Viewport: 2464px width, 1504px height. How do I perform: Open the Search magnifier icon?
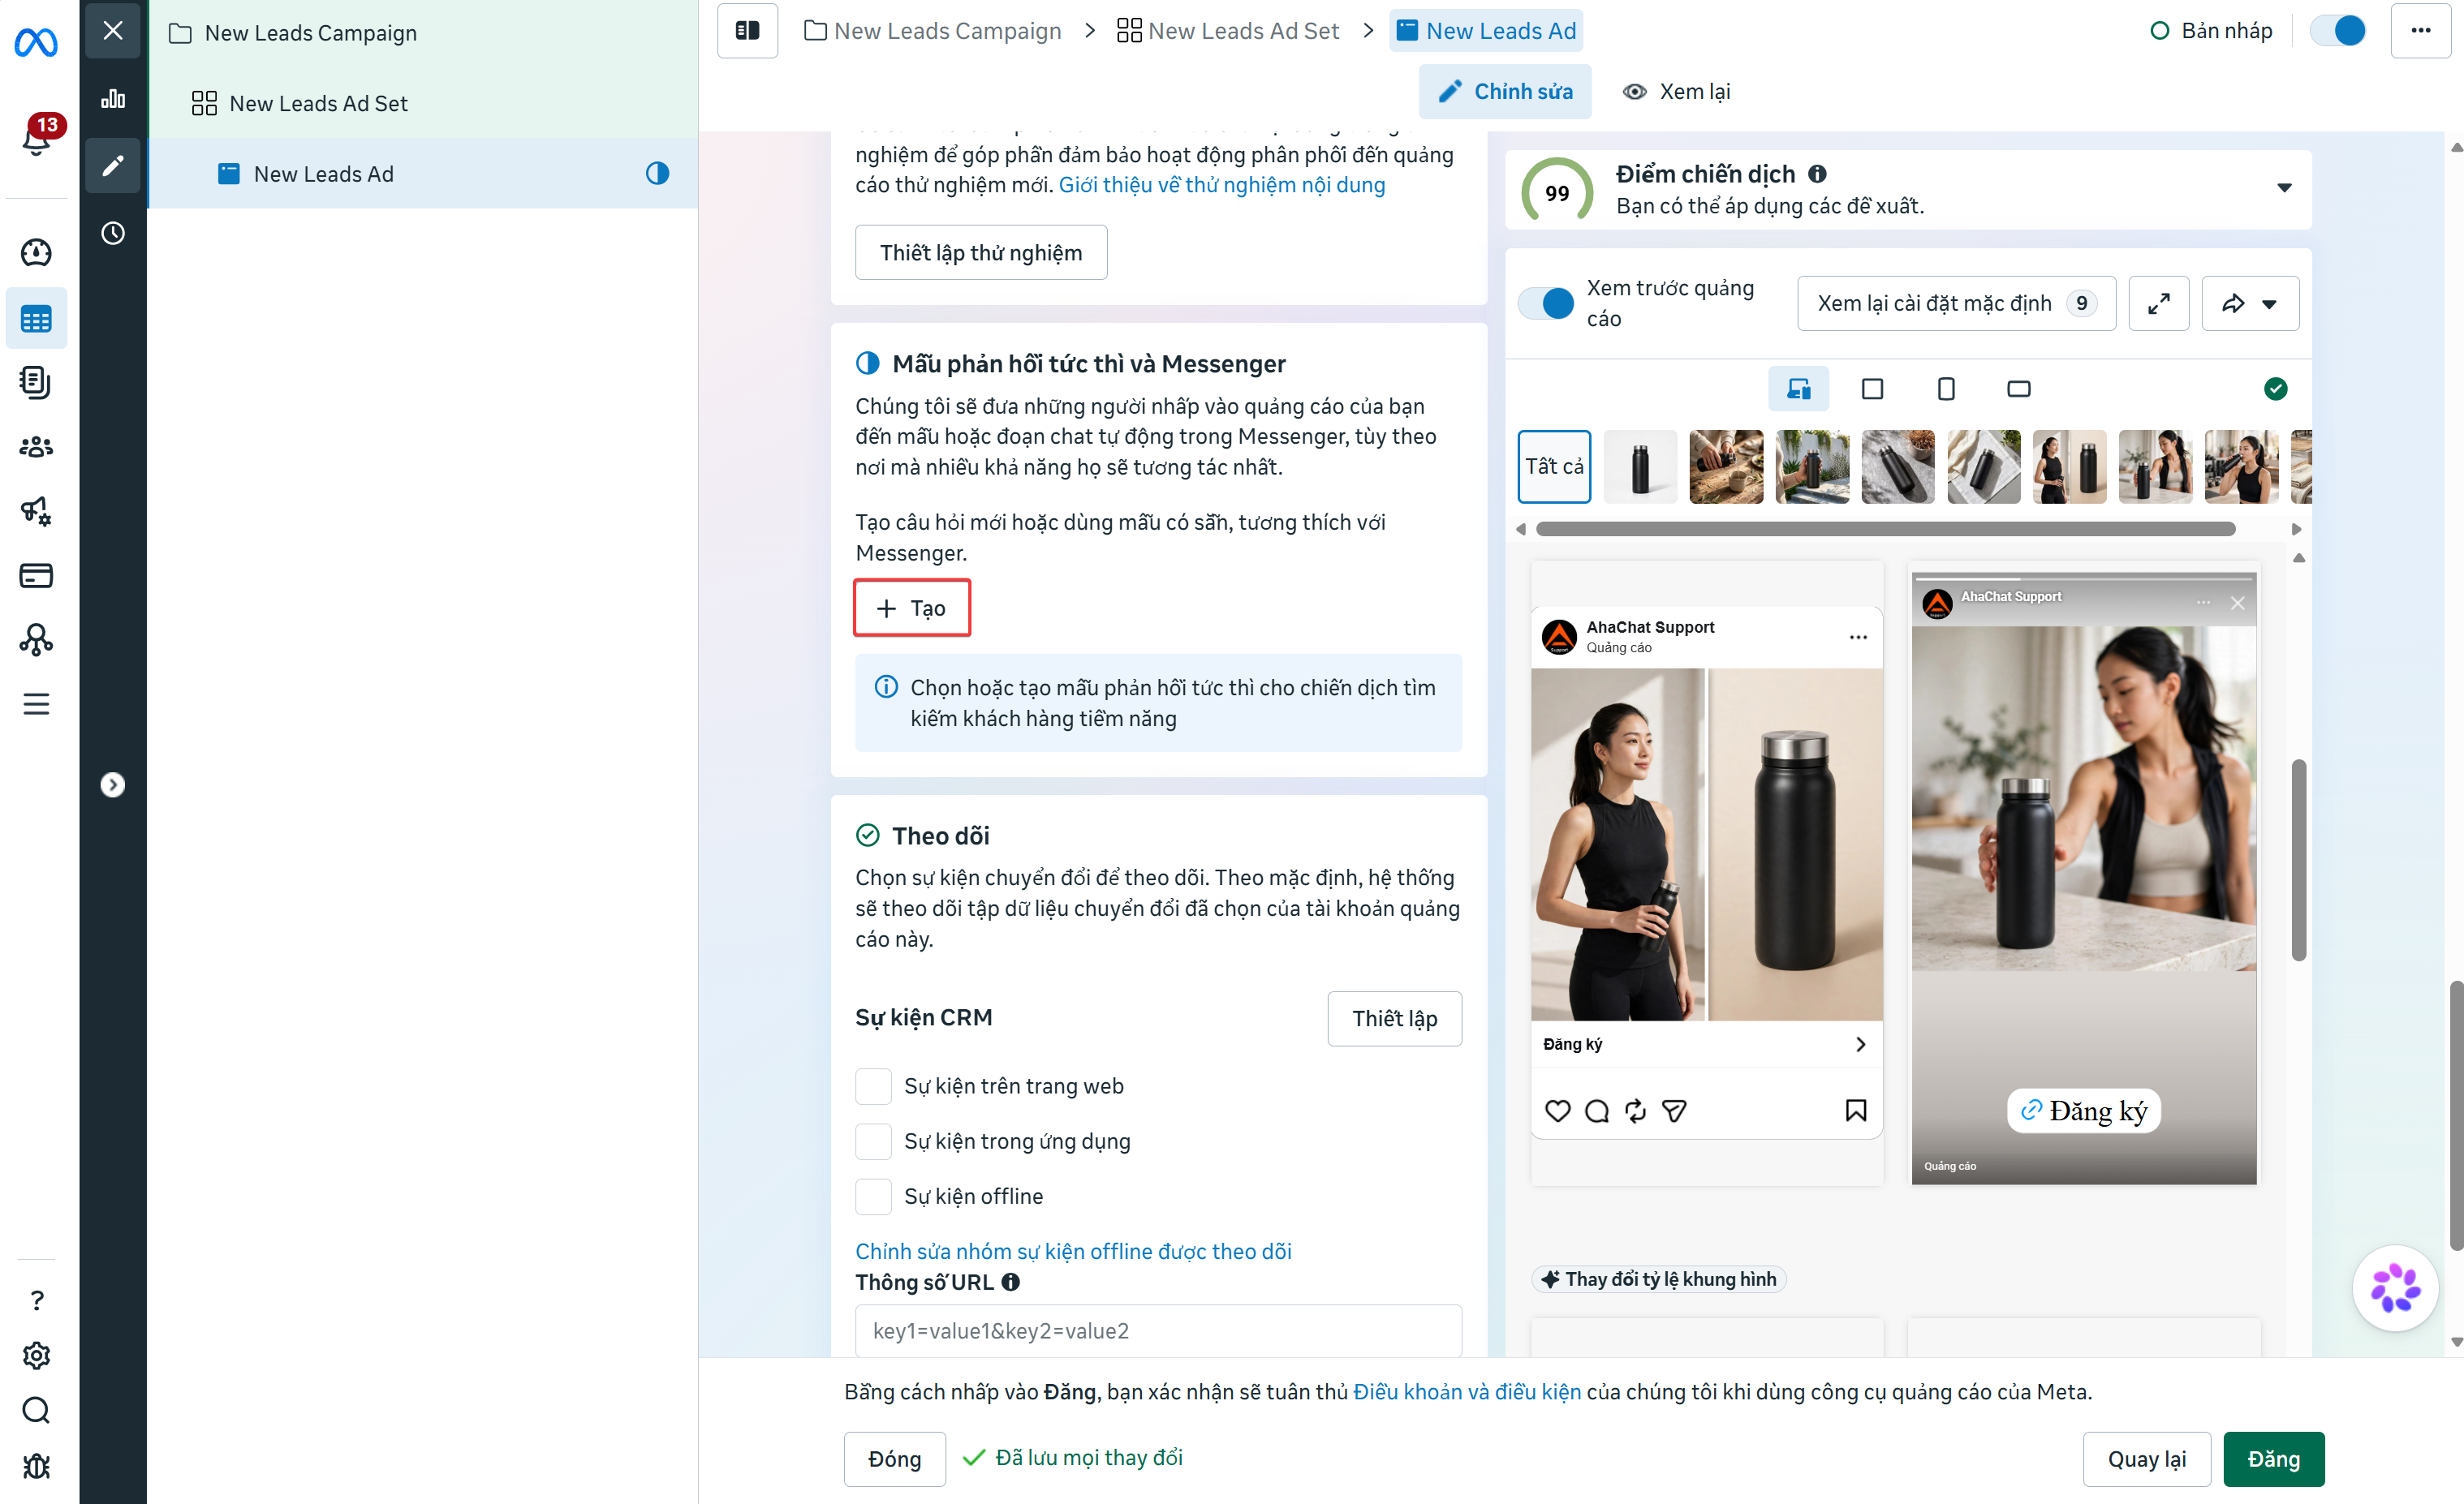click(36, 1410)
